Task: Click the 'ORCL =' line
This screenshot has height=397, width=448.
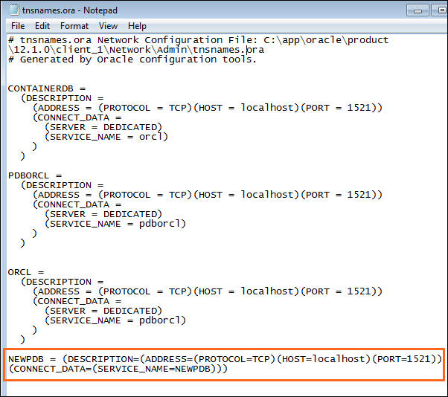Action: [26, 272]
